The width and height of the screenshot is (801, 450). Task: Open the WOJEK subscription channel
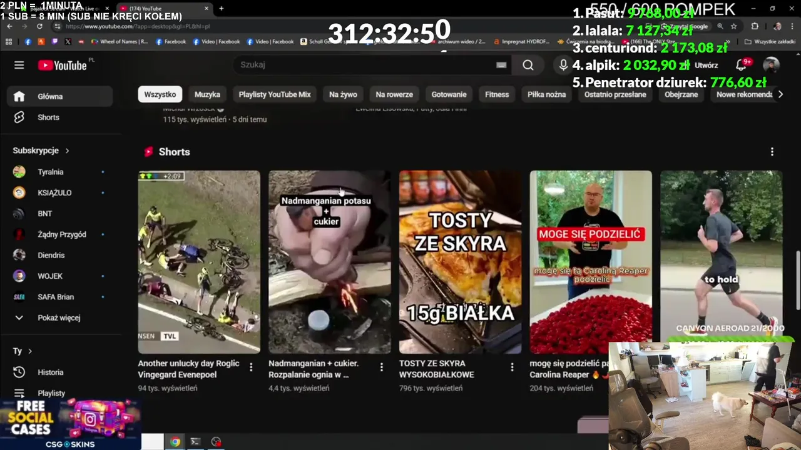click(x=60, y=276)
